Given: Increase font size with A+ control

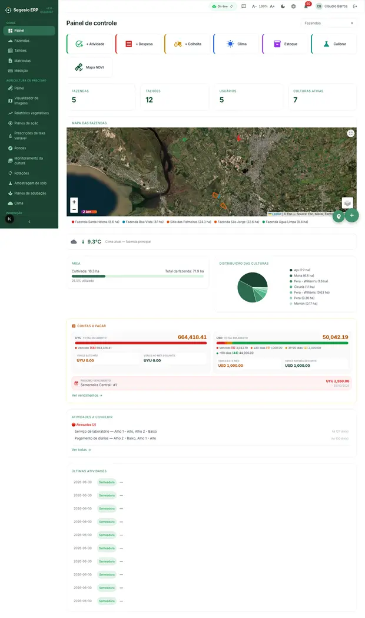Looking at the screenshot, I should tap(272, 6).
